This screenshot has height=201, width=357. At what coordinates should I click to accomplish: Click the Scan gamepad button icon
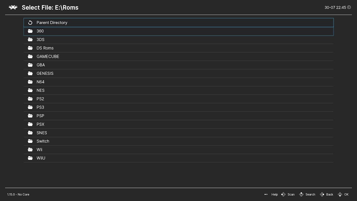coord(283,195)
